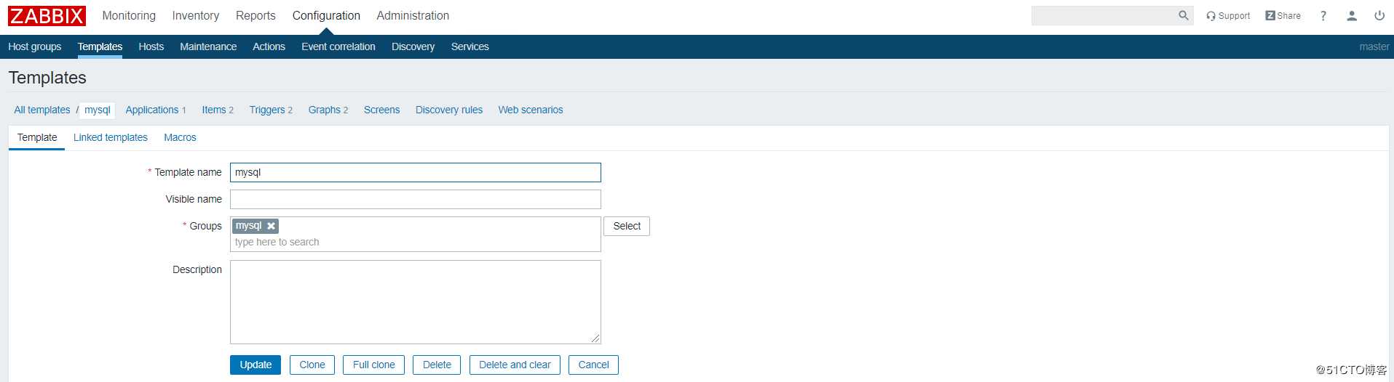1394x382 pixels.
Task: Open Screens link
Action: (x=381, y=110)
